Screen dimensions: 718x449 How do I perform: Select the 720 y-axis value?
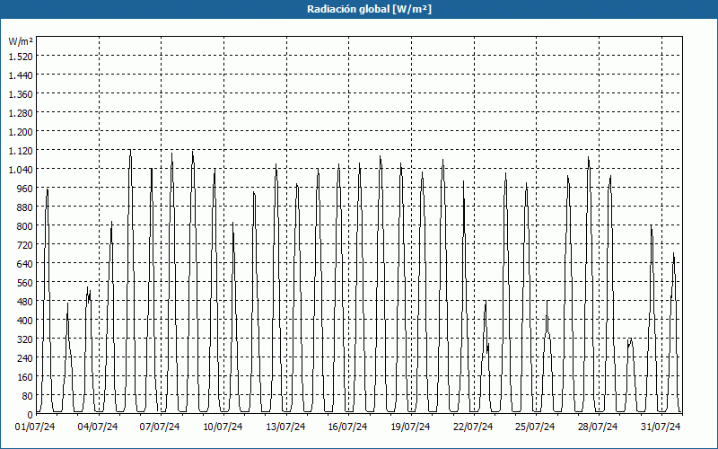[25, 245]
